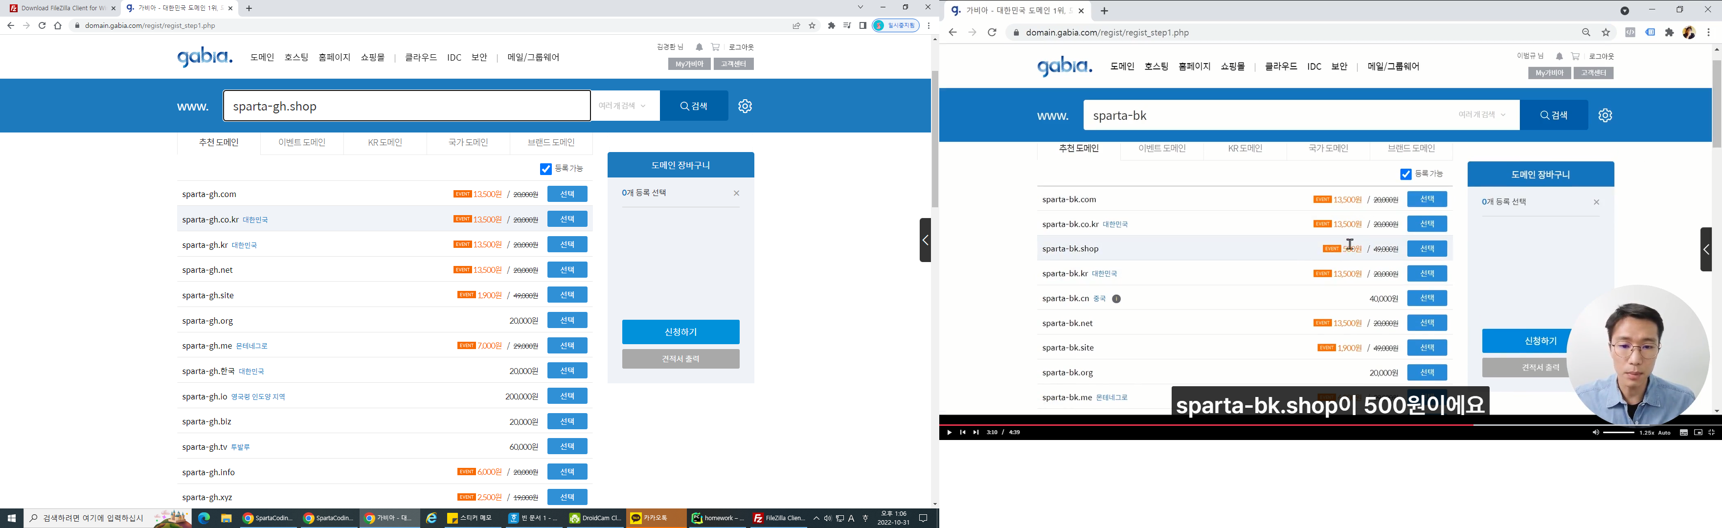1722x528 pixels.
Task: Enable picture-in-picture in video player
Action: click(x=1698, y=433)
